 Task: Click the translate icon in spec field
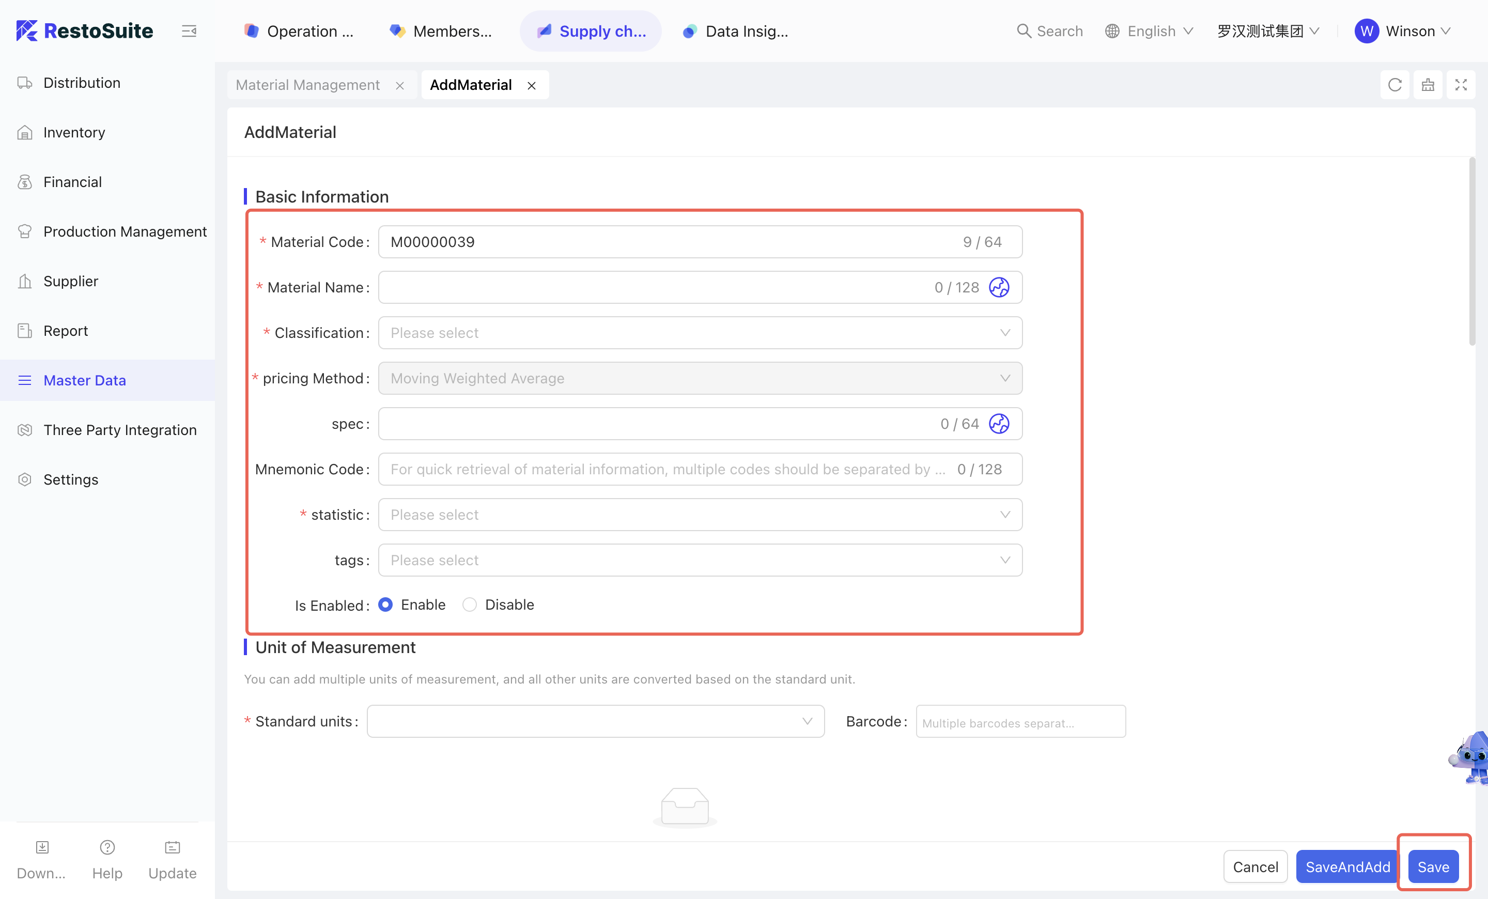(998, 424)
